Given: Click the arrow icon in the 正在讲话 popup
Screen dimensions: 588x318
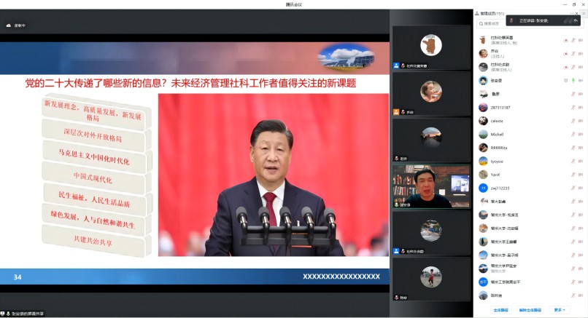Looking at the screenshot, I should click(576, 20).
